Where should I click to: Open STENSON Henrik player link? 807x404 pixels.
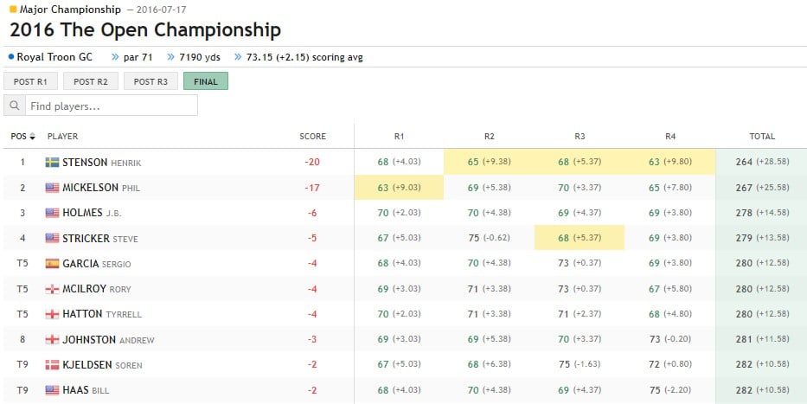[101, 162]
